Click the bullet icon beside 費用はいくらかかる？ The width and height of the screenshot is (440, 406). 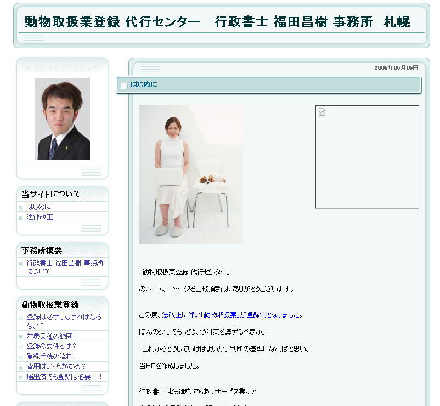(x=20, y=368)
